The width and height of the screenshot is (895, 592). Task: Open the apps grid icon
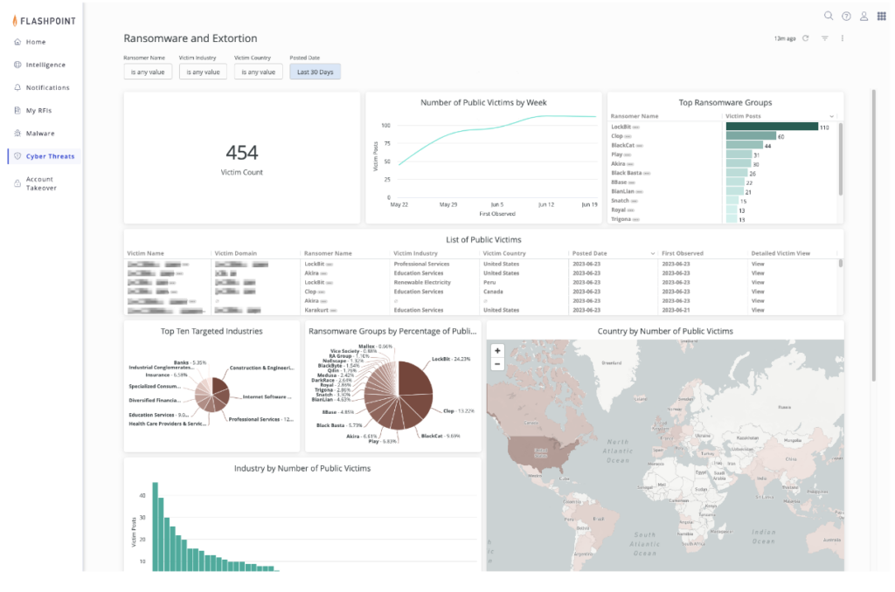point(882,16)
